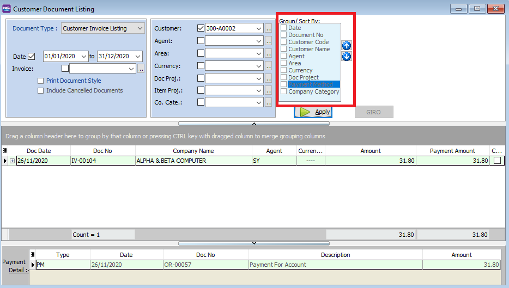Select Payment Method in Group/Sort By list
The image size is (509, 288).
point(313,84)
